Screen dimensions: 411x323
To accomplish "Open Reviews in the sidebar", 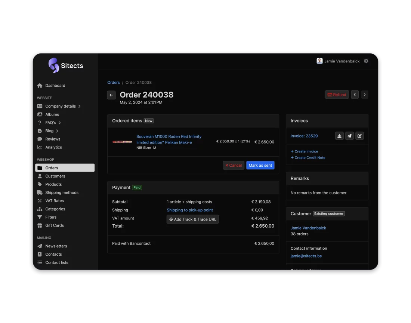I will [53, 139].
